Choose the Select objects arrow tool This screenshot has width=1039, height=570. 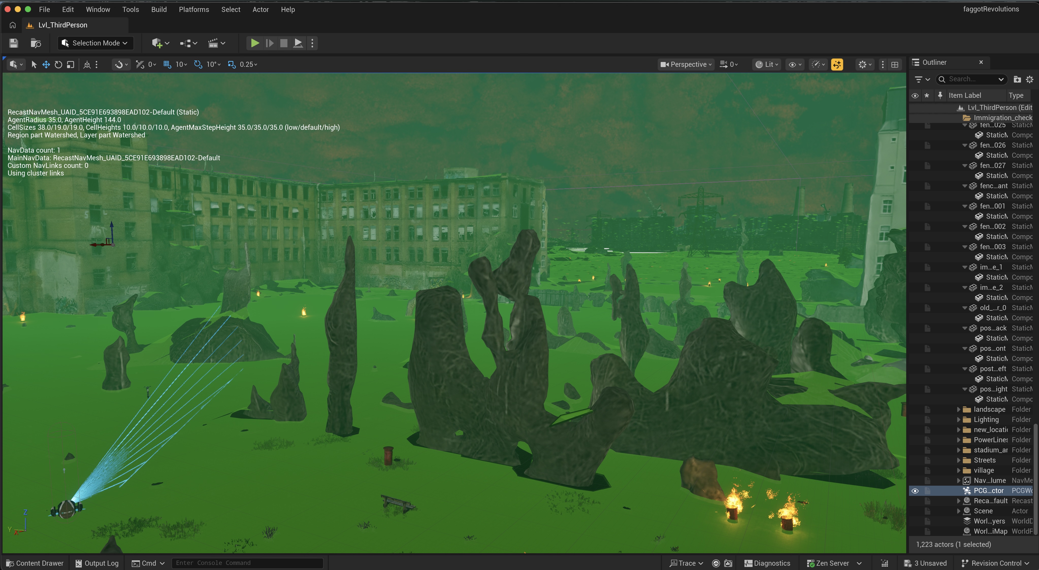(x=34, y=65)
